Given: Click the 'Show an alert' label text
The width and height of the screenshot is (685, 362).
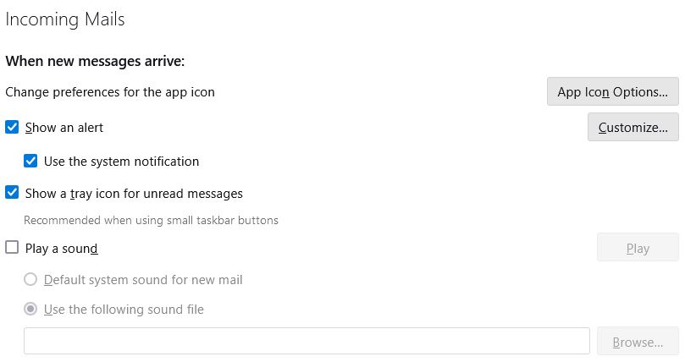Looking at the screenshot, I should pyautogui.click(x=64, y=128).
